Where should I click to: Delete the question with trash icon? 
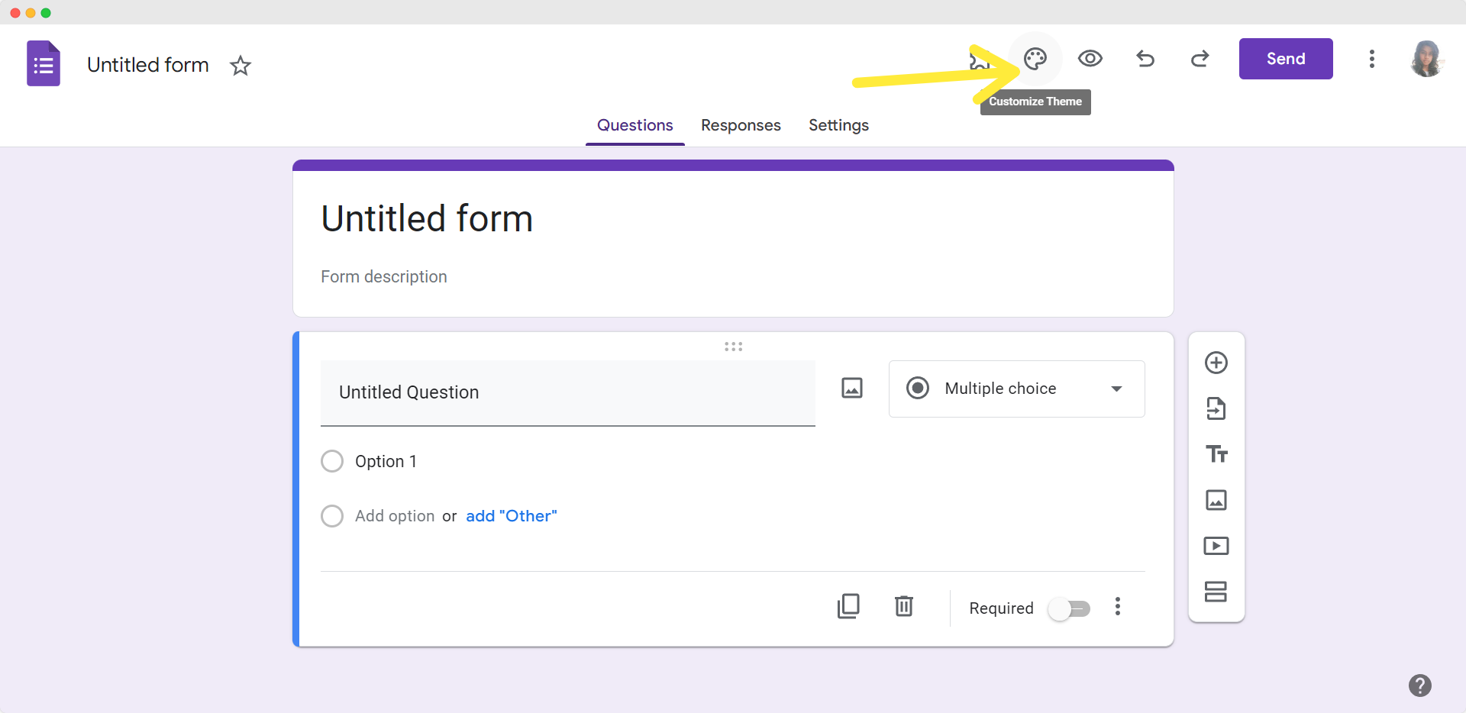[903, 607]
